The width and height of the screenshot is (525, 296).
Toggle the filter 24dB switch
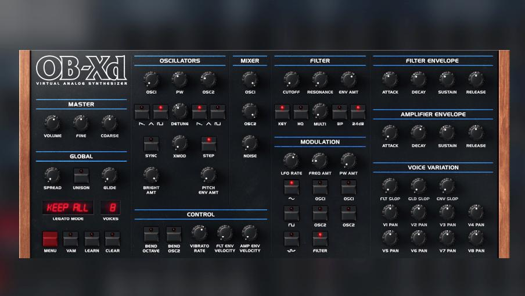pos(358,112)
